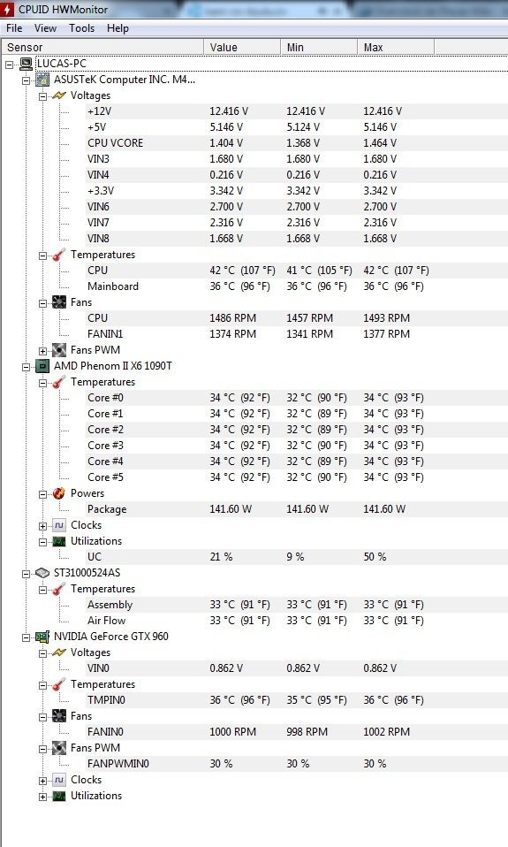Click the ST31000524AS hard drive icon
Image resolution: width=508 pixels, height=847 pixels.
point(42,573)
